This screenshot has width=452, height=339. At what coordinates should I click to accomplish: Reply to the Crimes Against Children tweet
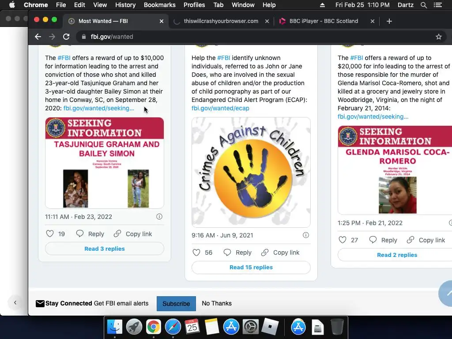(237, 252)
